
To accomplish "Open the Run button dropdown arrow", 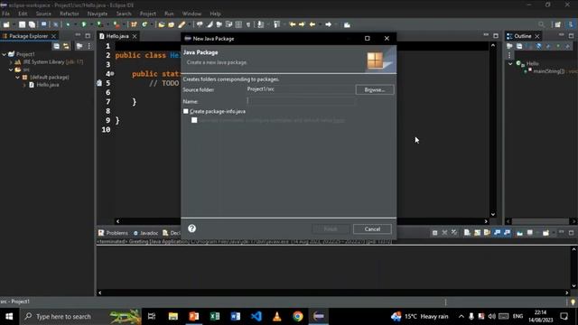I will pos(90,24).
